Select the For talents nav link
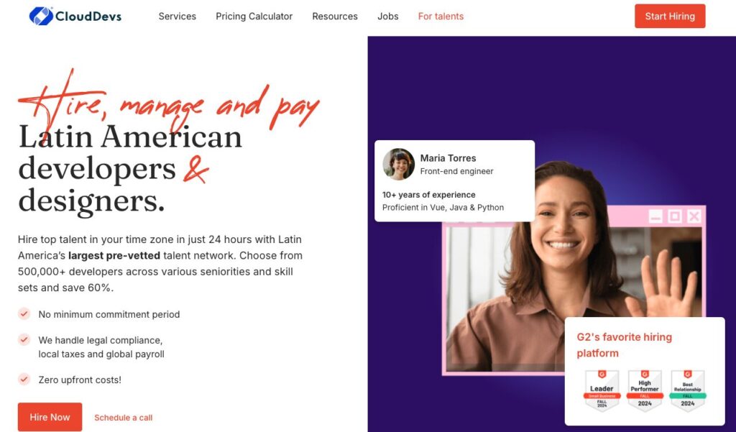 (441, 17)
